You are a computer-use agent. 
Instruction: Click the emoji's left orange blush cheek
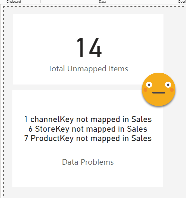coord(145,90)
